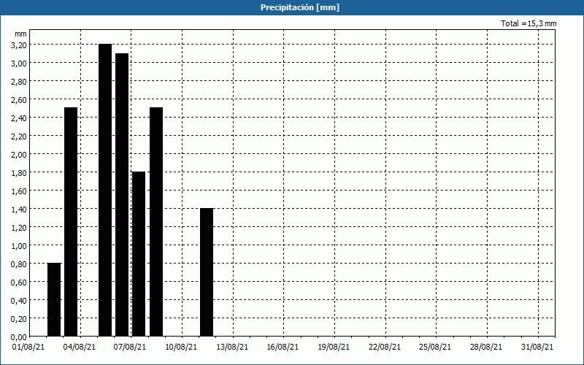Select the tallest bar reaching 3,20 mm
The width and height of the screenshot is (584, 365).
[105, 191]
